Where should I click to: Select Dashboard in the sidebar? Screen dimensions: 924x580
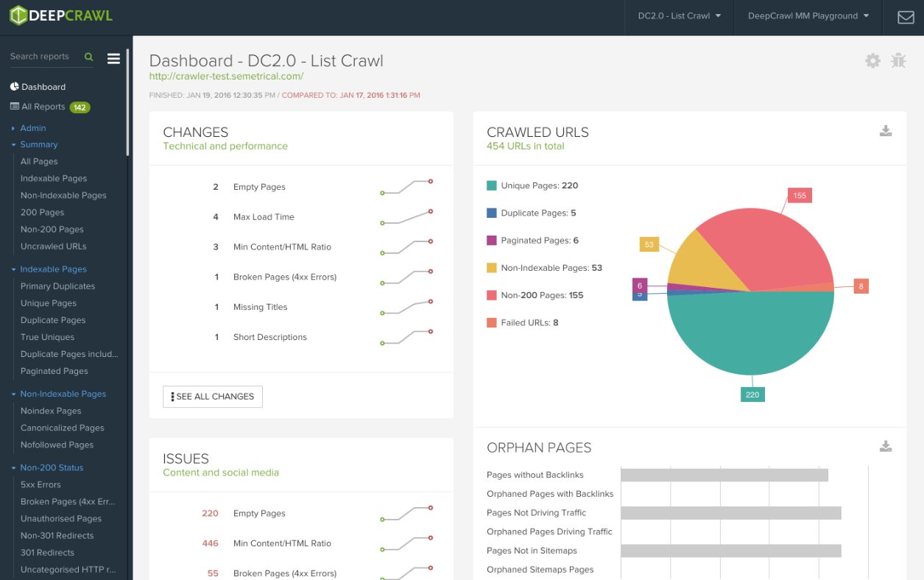tap(43, 87)
